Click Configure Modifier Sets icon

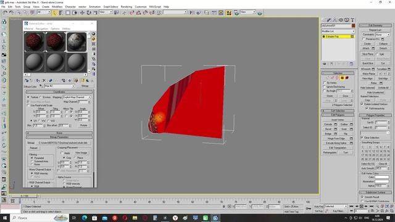[351, 64]
